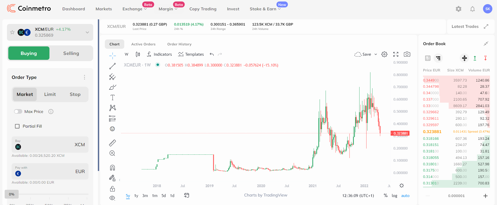Increase order book price grouping
This screenshot has height=205, width=497.
[x=485, y=196]
